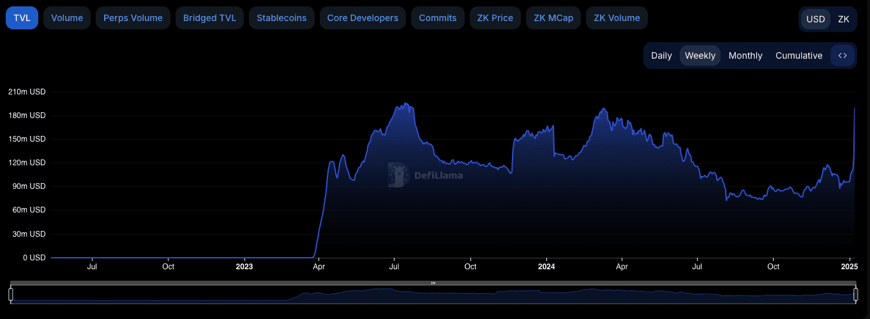Screen dimensions: 870x319
Task: Toggle the Stablecoins metric
Action: click(x=281, y=18)
